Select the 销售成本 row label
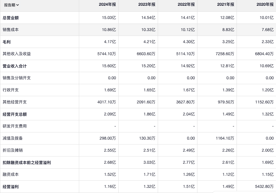Image resolution: width=276 pixels, height=193 pixels. pyautogui.click(x=11, y=30)
